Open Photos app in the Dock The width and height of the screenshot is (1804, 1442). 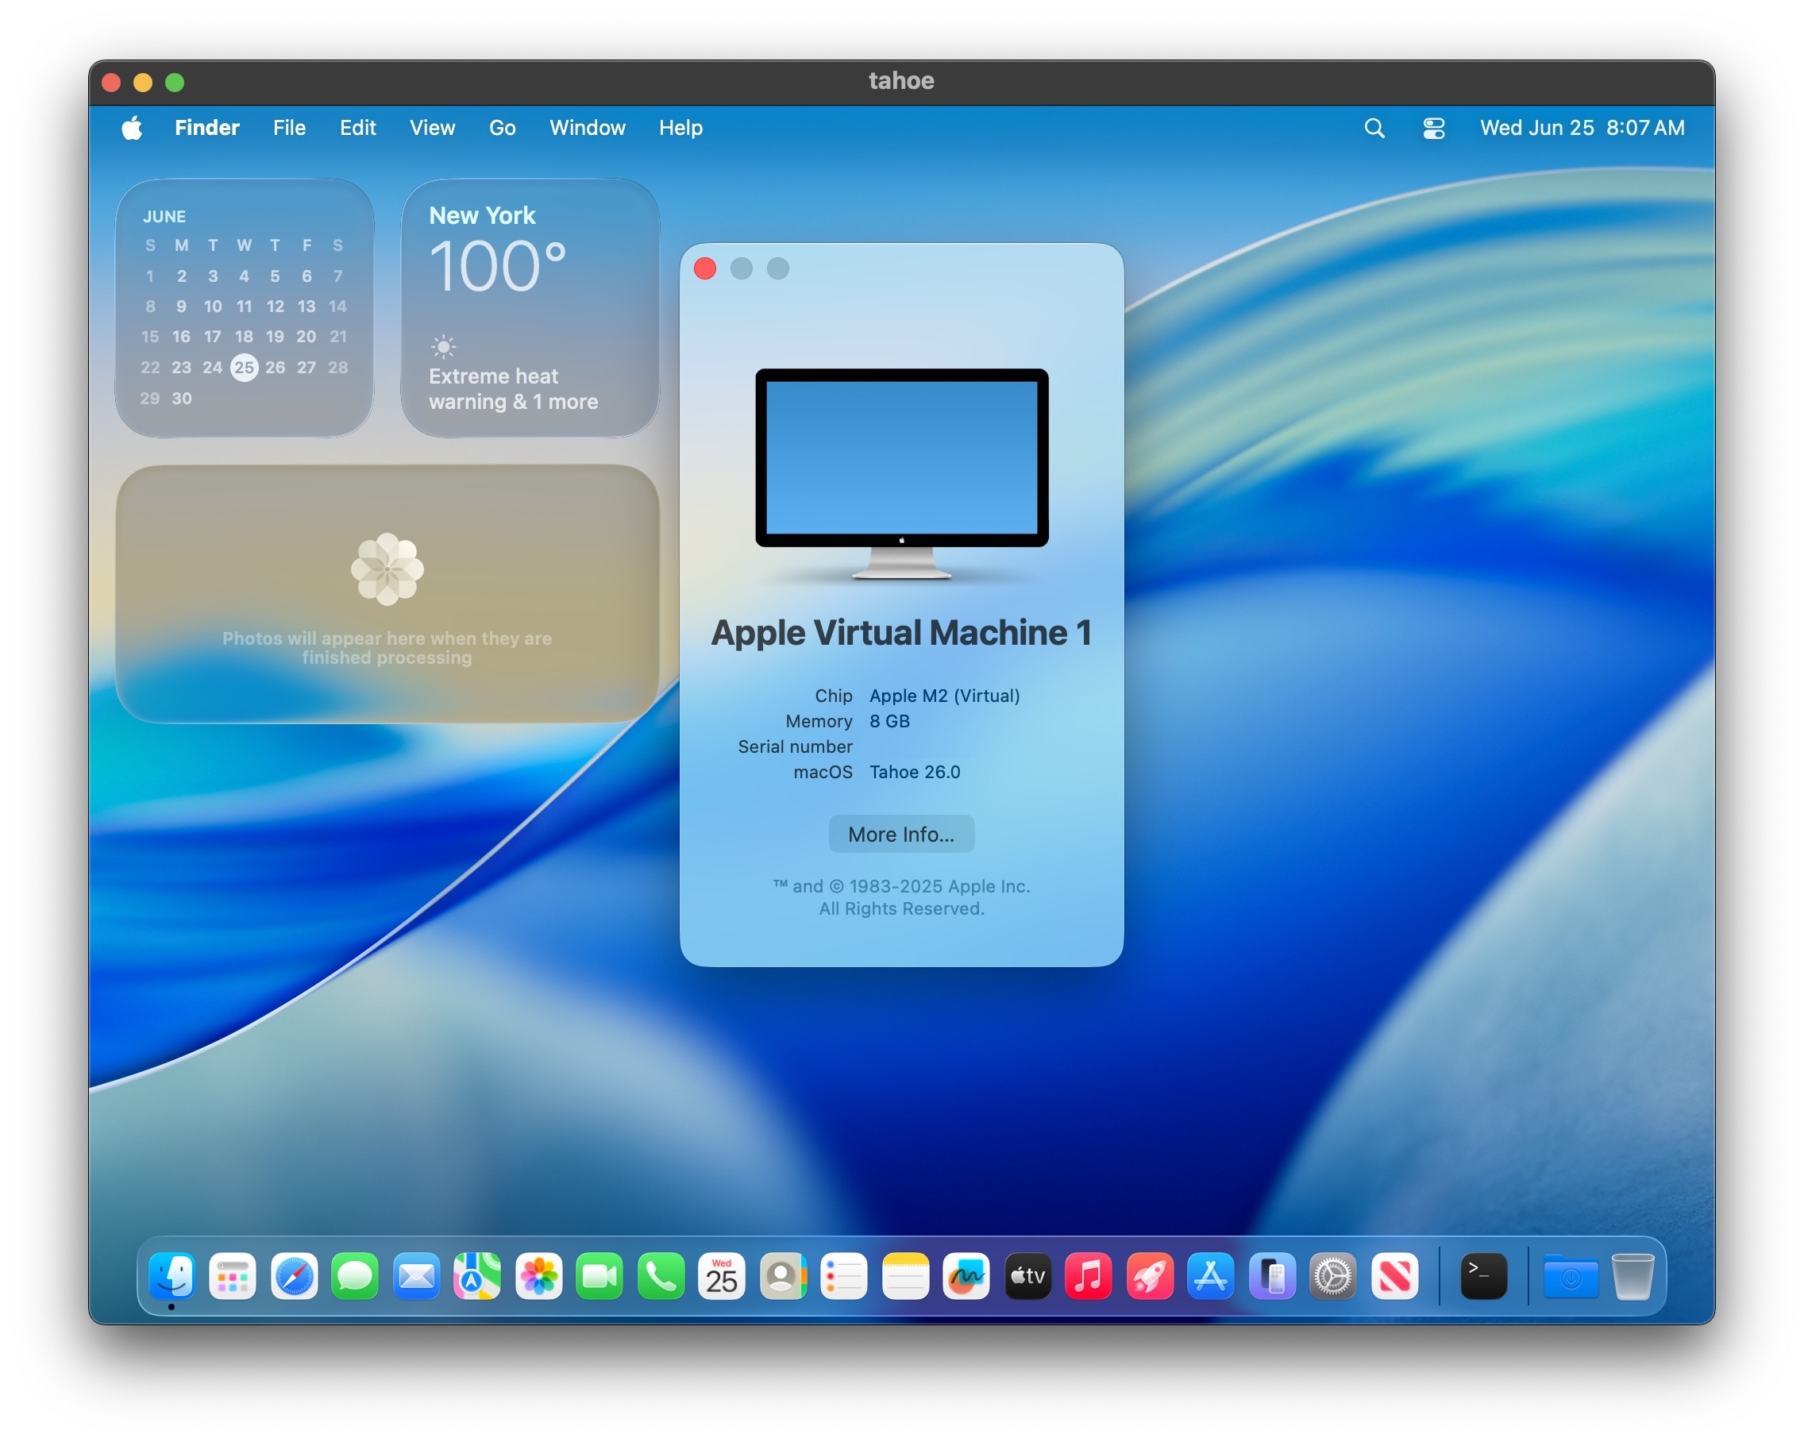pos(539,1275)
